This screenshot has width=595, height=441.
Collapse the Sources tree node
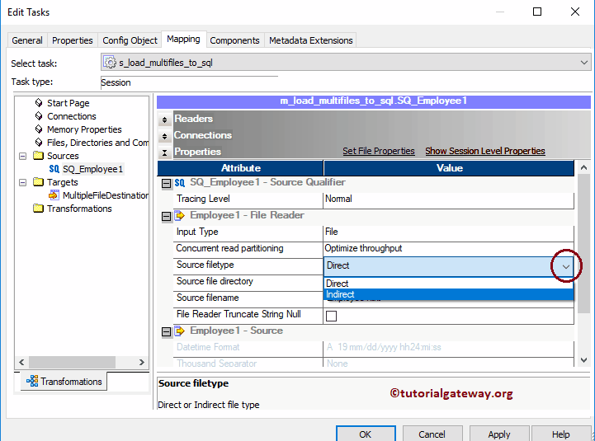pyautogui.click(x=23, y=156)
